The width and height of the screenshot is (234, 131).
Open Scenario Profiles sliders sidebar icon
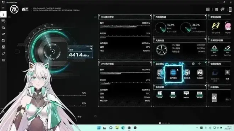[x=3, y=47]
